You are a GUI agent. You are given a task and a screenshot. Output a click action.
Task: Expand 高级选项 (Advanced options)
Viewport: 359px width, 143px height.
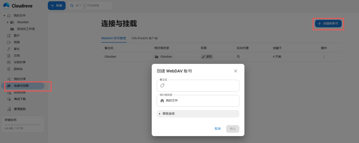coord(198,114)
